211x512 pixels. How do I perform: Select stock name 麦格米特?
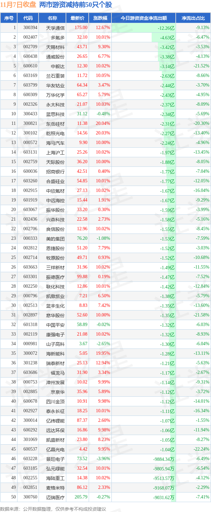point(55,488)
